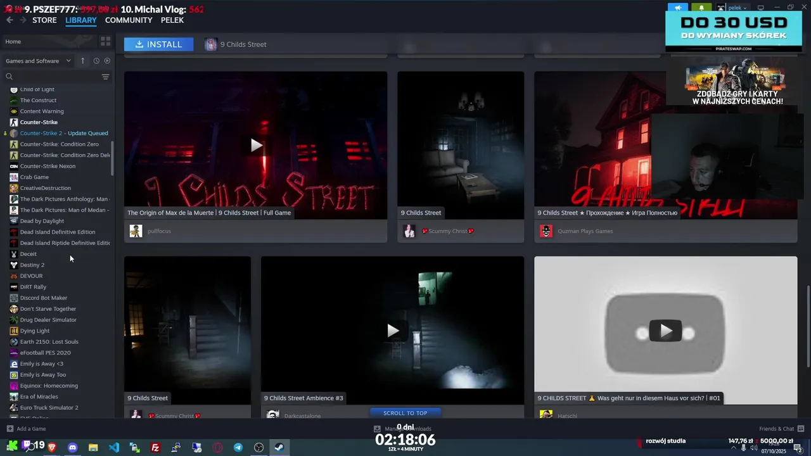This screenshot has height=456, width=811.
Task: Open Scummy Christ living room screenshot
Action: tap(461, 145)
